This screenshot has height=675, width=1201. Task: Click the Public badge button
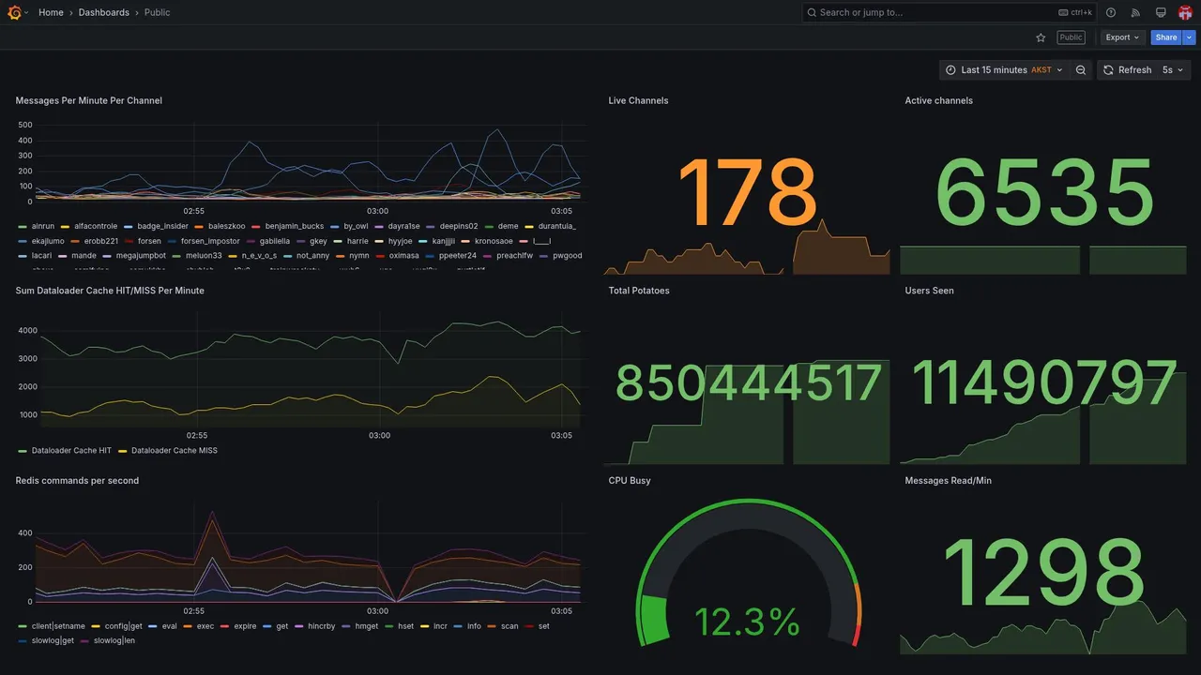pyautogui.click(x=1071, y=37)
